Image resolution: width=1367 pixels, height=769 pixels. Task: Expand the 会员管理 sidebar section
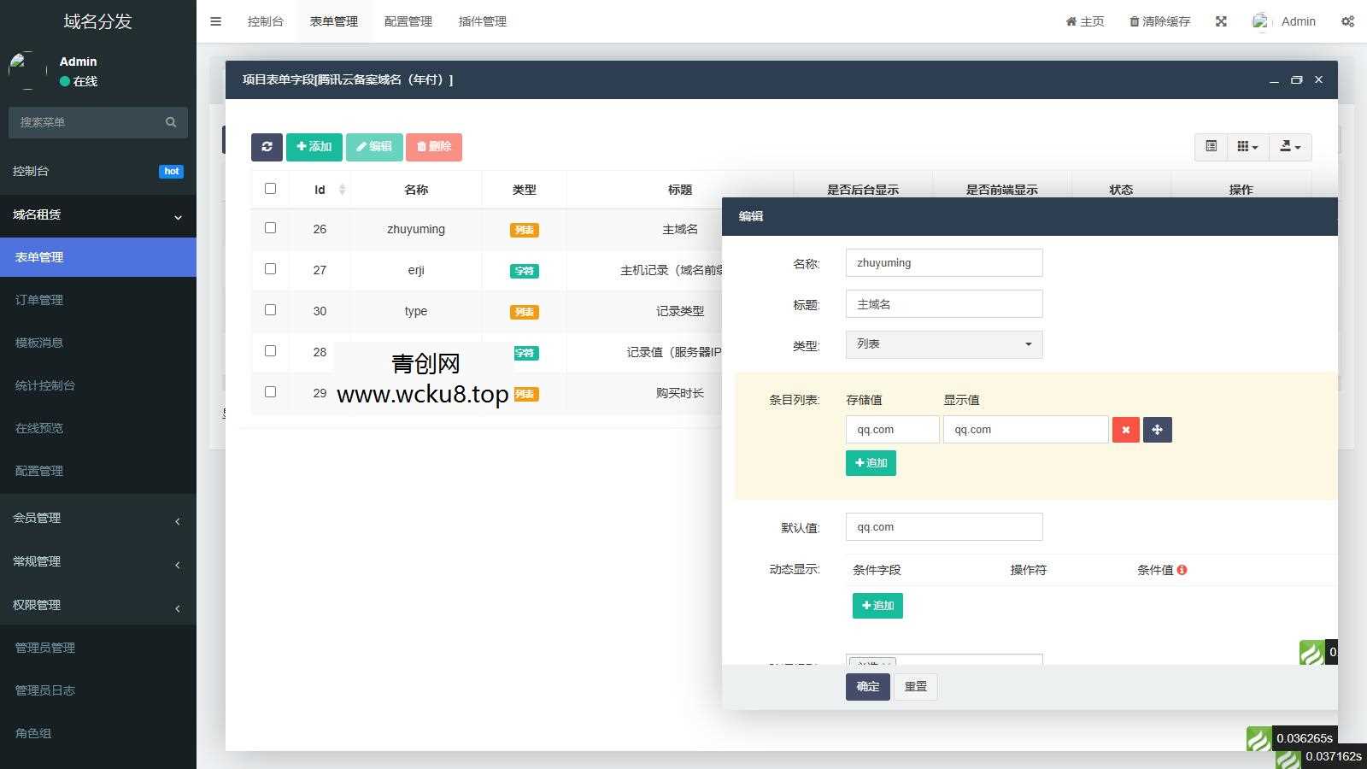click(x=97, y=518)
